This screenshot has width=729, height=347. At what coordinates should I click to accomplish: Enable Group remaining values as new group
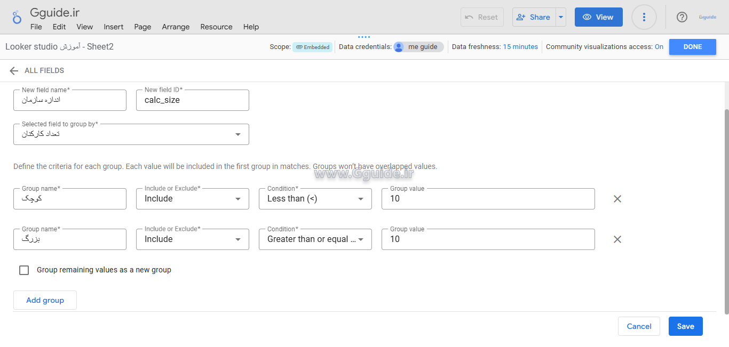[x=24, y=270]
